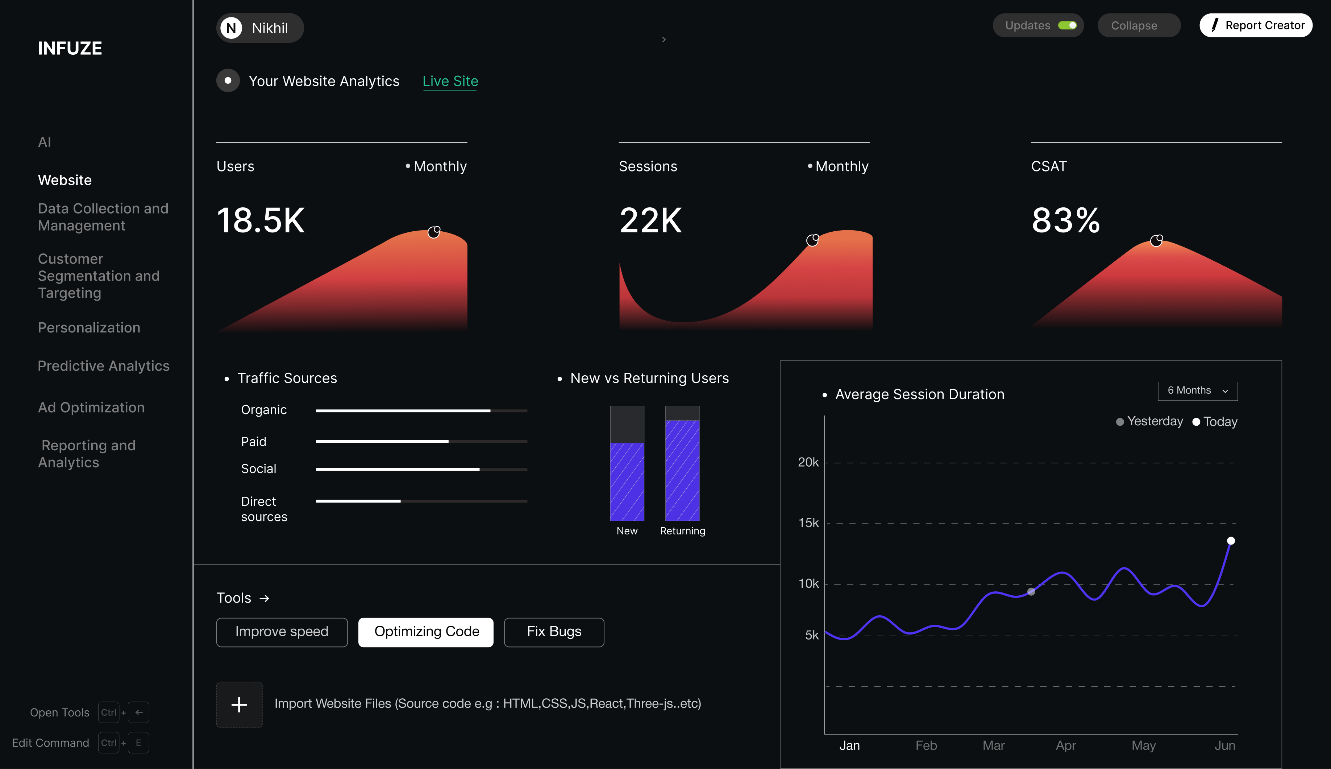This screenshot has width=1331, height=769.
Task: Click the Sessions chart data point marker
Action: 812,240
